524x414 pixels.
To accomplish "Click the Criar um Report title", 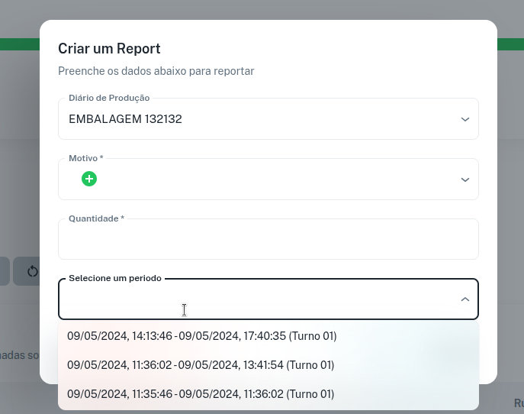I will click(x=109, y=49).
